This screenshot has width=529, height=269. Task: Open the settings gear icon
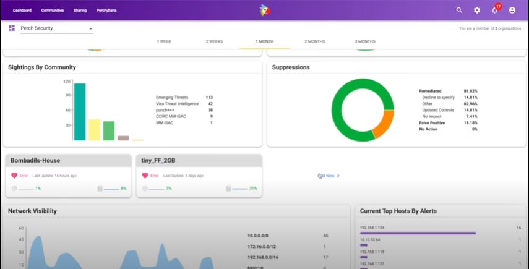[x=476, y=10]
